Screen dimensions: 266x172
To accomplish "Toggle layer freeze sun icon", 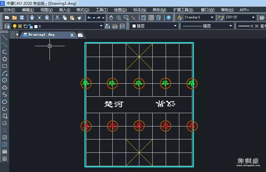I will pos(20,26).
